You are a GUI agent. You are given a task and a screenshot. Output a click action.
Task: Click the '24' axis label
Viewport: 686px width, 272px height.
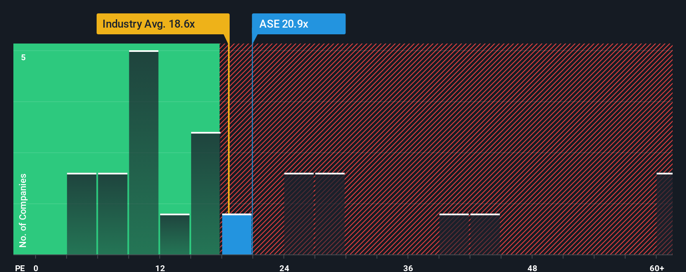tap(284, 268)
